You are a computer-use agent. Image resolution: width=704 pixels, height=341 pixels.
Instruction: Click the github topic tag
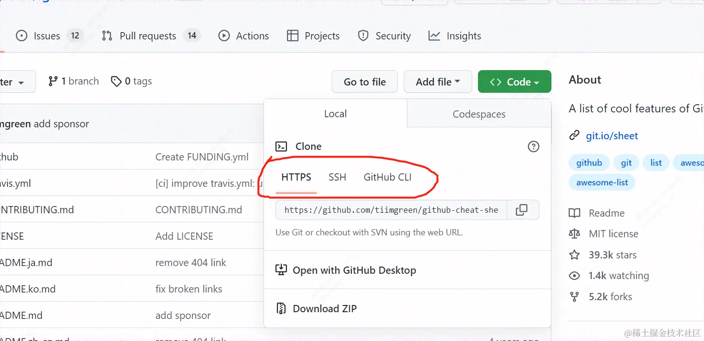coord(589,163)
